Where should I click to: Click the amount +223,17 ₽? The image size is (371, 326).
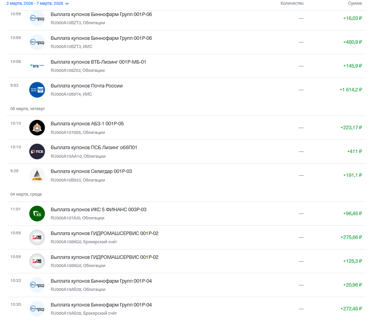point(351,128)
